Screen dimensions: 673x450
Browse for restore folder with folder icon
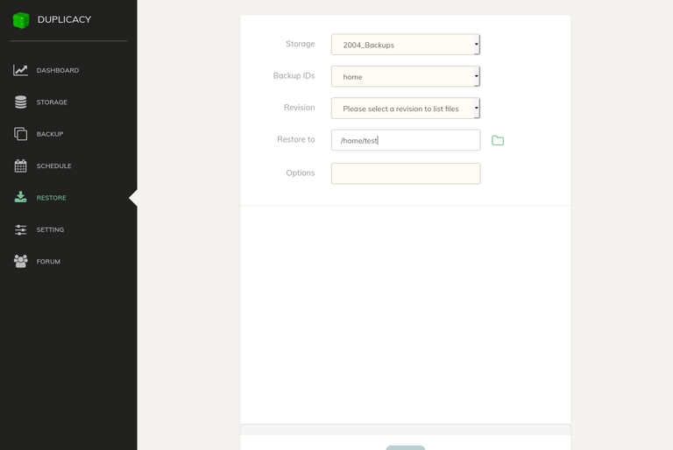[498, 140]
